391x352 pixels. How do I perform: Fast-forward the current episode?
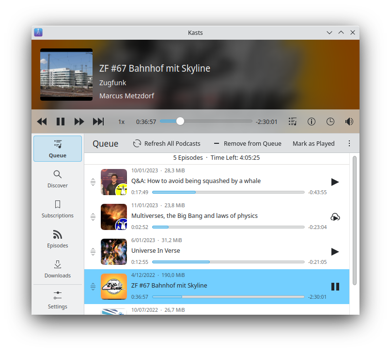point(79,122)
